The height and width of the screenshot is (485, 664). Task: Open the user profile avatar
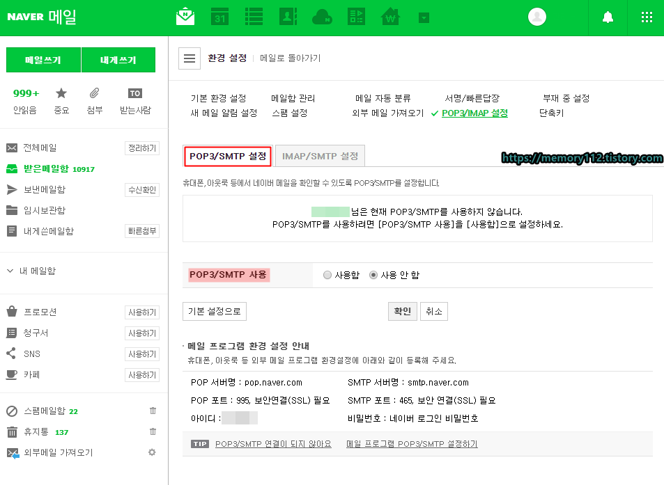click(537, 17)
